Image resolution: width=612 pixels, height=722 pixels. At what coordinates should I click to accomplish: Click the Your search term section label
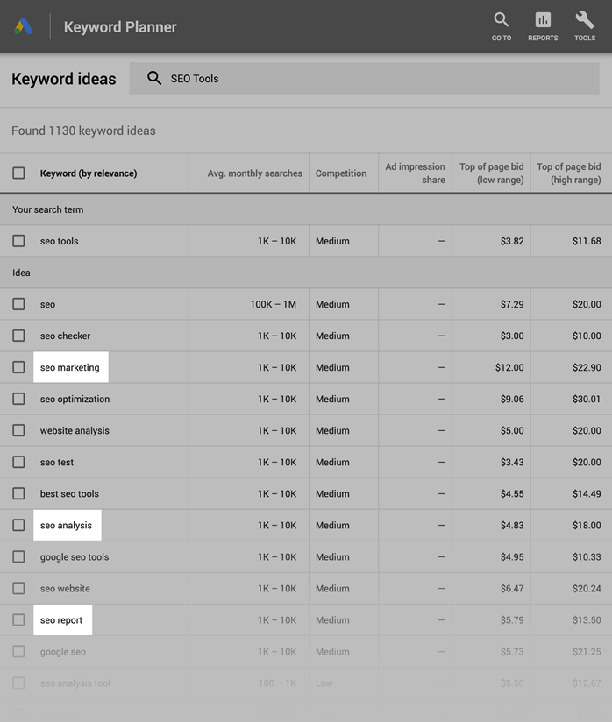[48, 209]
